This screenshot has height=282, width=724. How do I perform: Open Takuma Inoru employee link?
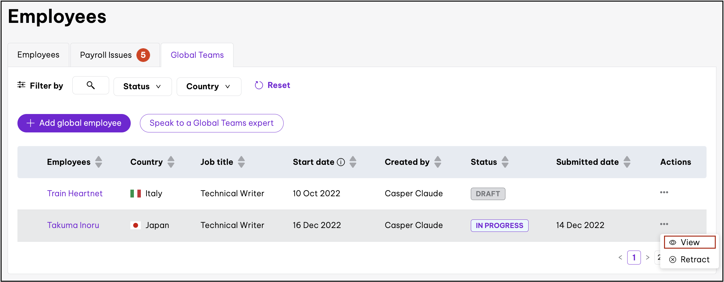coord(73,225)
